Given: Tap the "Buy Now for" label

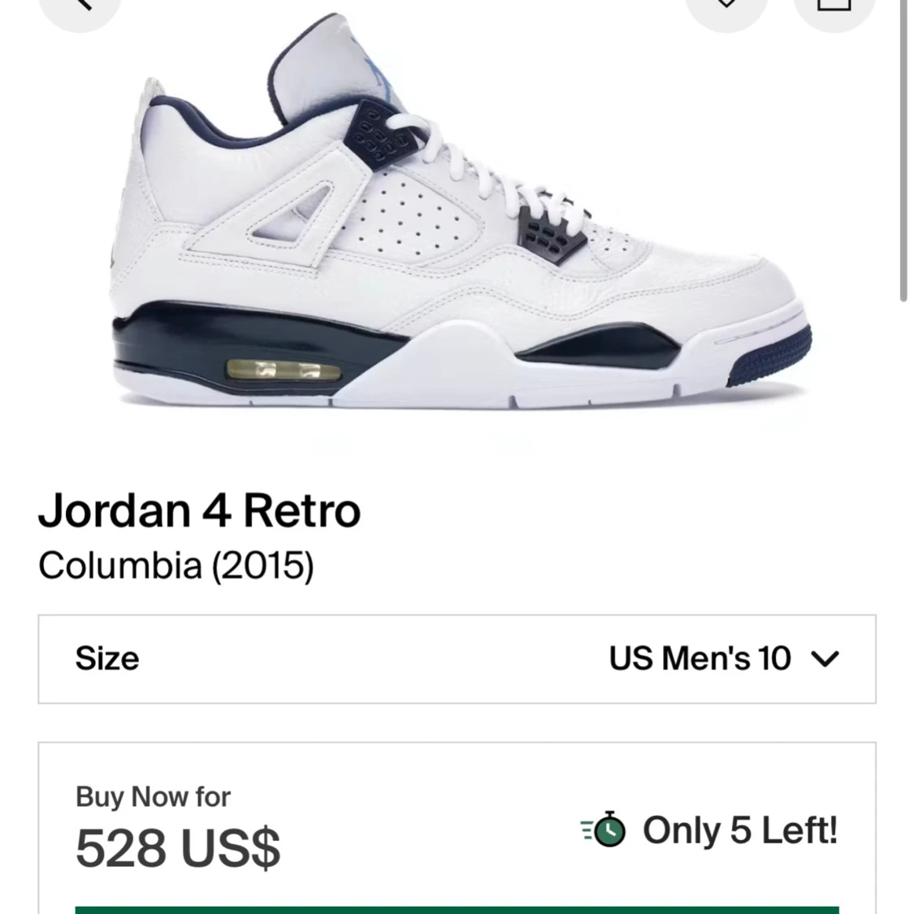Looking at the screenshot, I should [152, 797].
